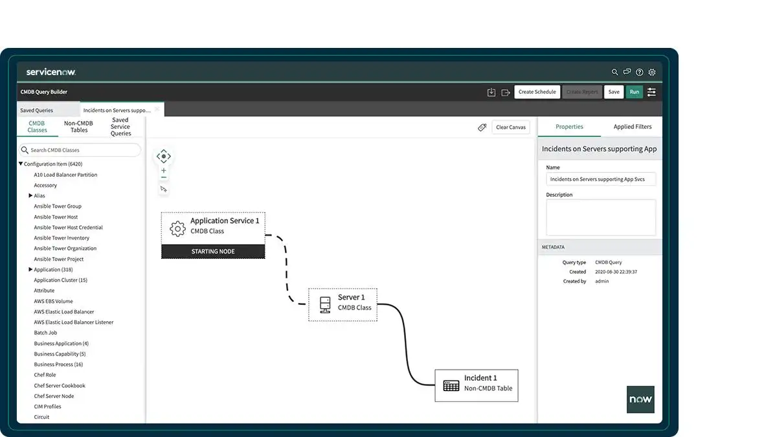The width and height of the screenshot is (777, 437).
Task: Zoom in with the plus icon
Action: tap(164, 171)
